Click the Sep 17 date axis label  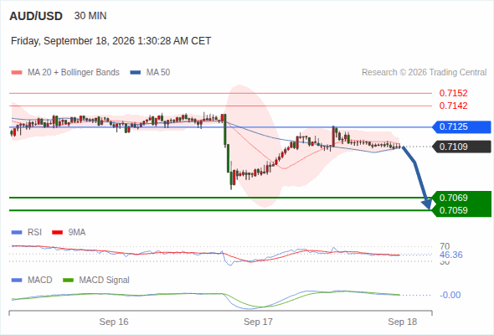click(258, 322)
